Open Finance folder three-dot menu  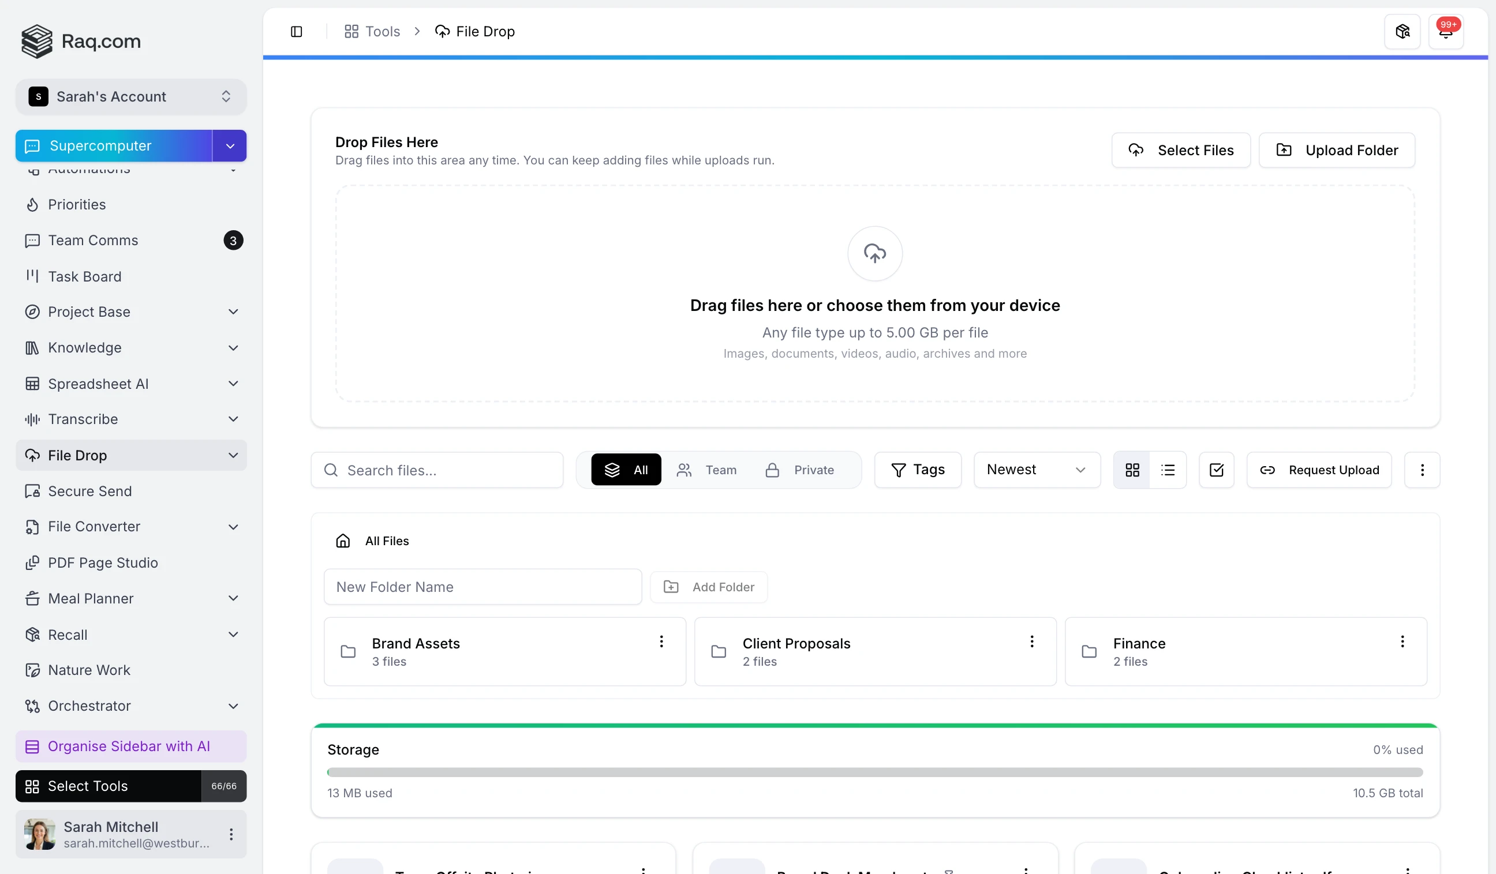[x=1401, y=642]
